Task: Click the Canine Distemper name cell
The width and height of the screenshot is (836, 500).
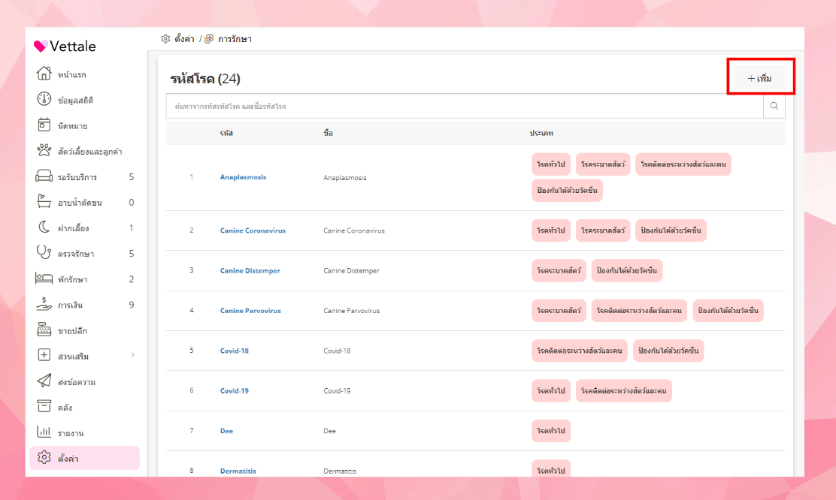Action: click(351, 270)
